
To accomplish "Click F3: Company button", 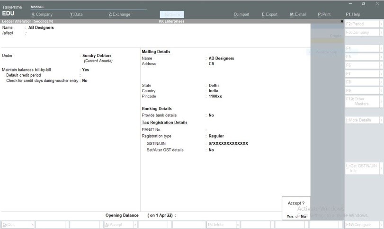I will (x=362, y=32).
